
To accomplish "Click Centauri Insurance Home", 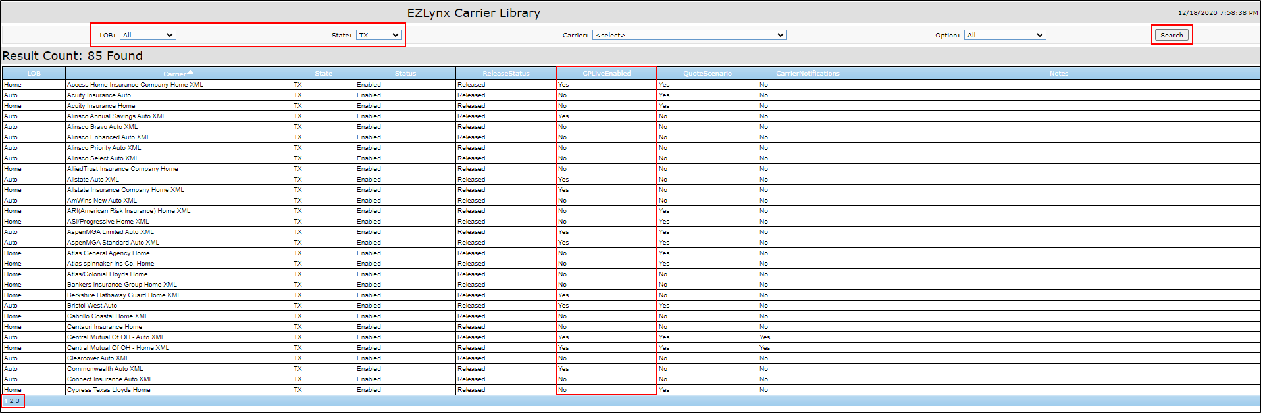I will (x=105, y=327).
